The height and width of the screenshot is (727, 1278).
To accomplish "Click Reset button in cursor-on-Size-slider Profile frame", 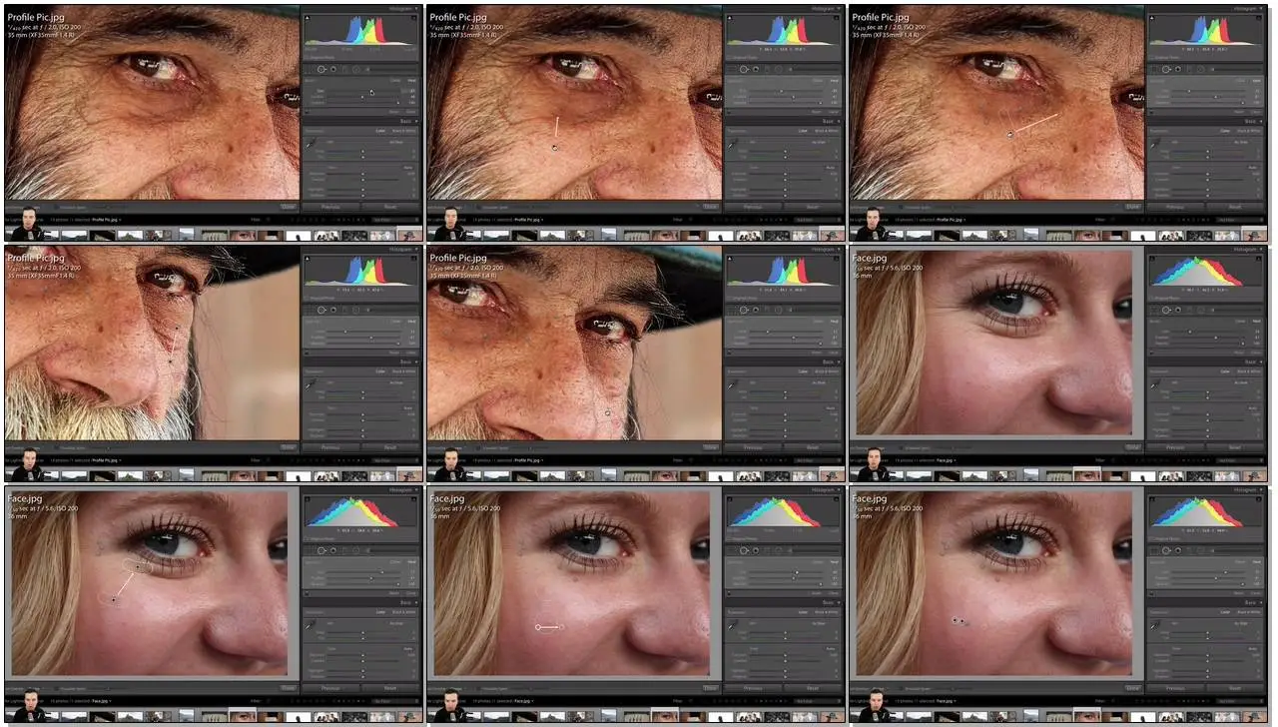I will [390, 207].
